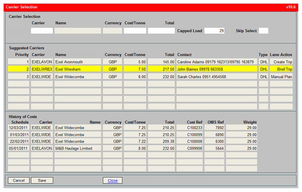Select suggested carrier EXELAVON in priority 1 row
This screenshot has width=302, height=192.
tap(42, 62)
